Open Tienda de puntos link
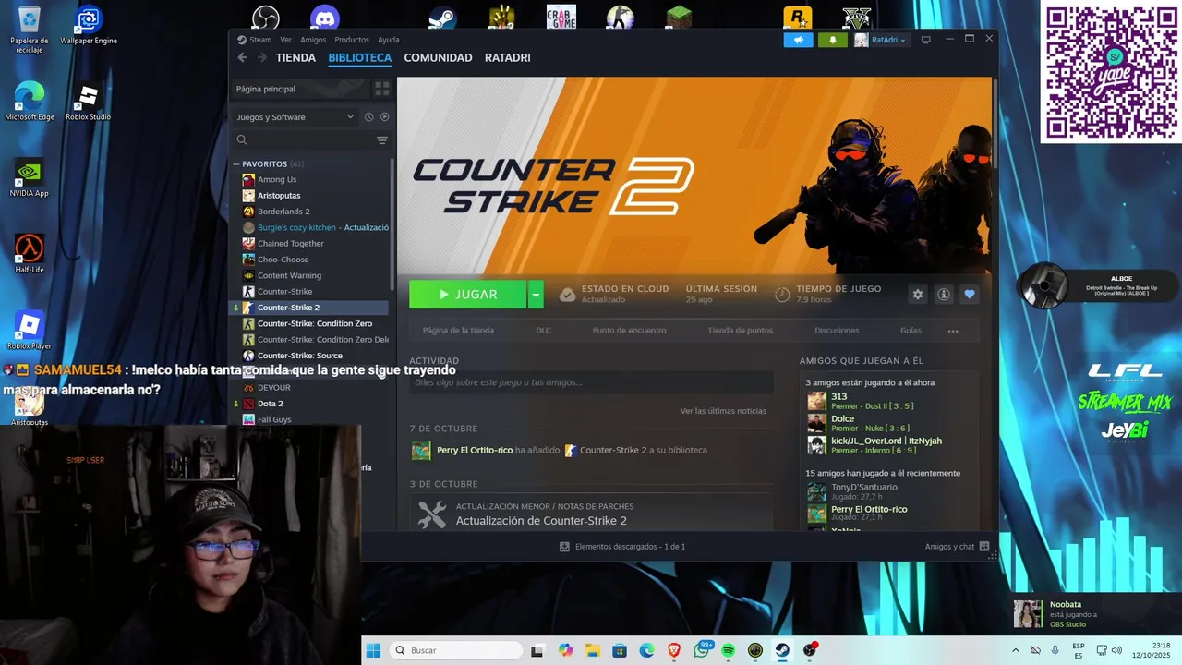 tap(741, 330)
